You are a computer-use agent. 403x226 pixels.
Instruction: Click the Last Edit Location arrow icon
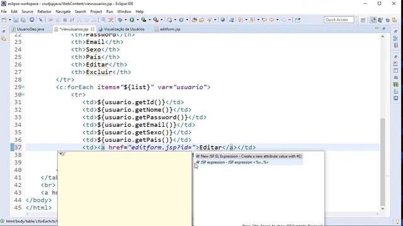click(x=264, y=19)
